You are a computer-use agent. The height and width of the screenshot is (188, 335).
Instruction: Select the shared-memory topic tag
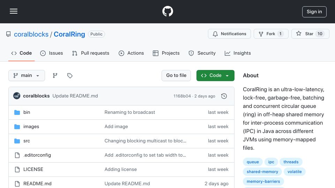pyautogui.click(x=262, y=172)
